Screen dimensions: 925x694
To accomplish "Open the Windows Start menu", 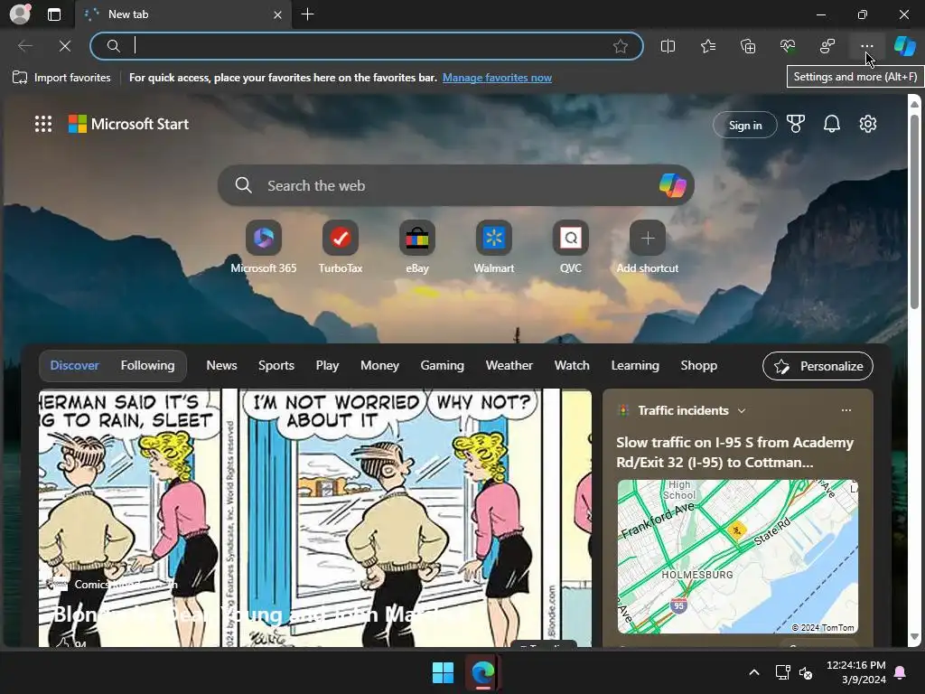I will [x=443, y=672].
